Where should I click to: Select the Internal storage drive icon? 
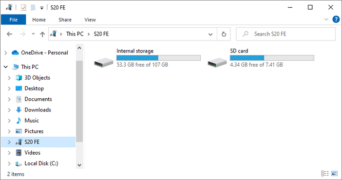[x=104, y=62]
